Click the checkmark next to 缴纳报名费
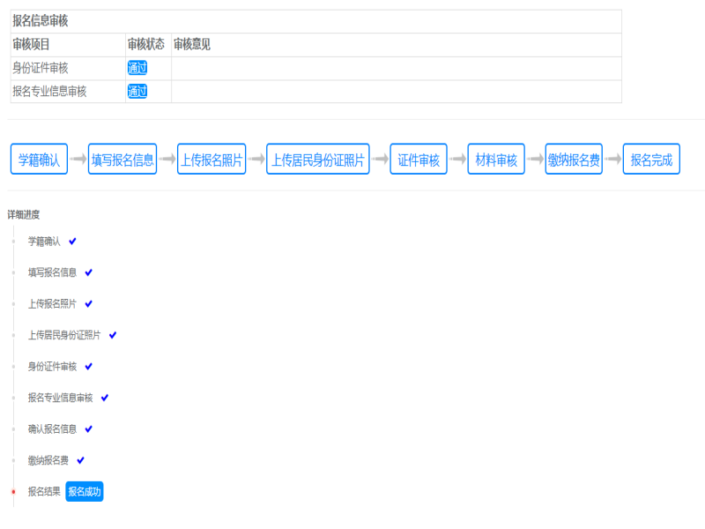705x529 pixels. point(80,459)
